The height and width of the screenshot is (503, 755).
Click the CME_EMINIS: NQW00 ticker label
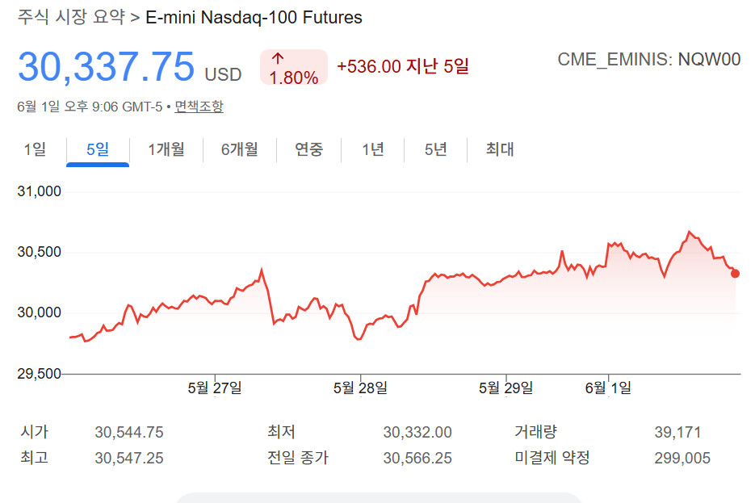(x=648, y=59)
